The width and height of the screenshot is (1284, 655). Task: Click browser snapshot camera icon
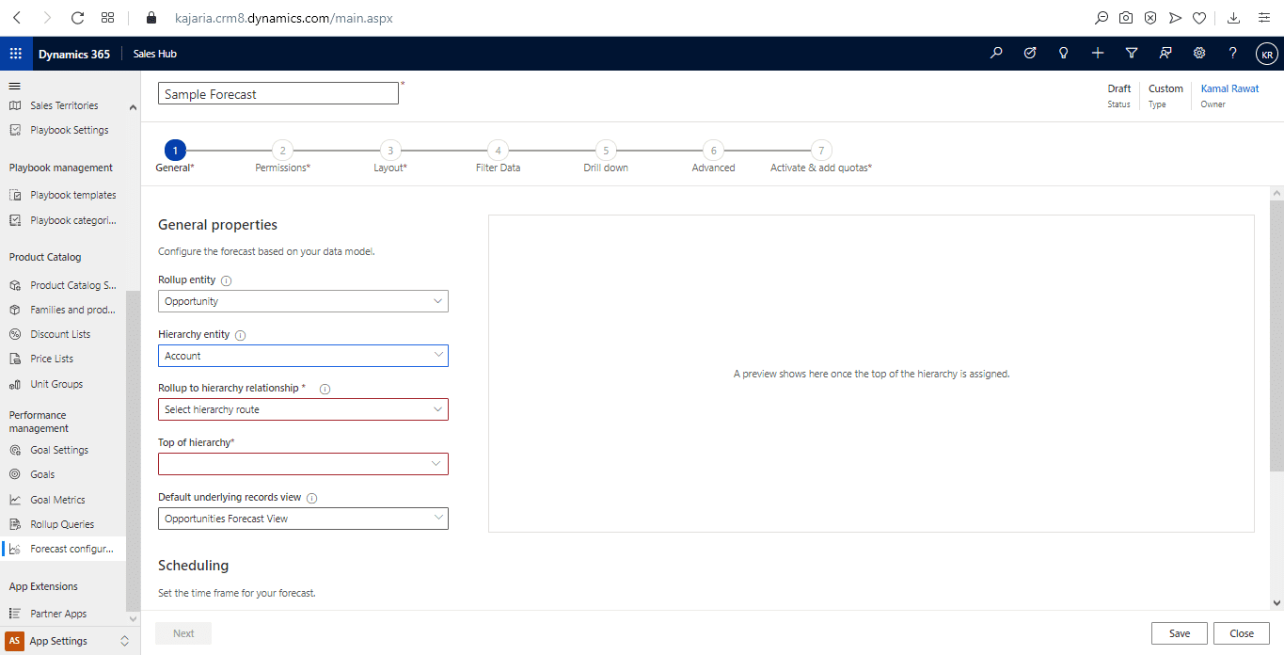pyautogui.click(x=1126, y=17)
